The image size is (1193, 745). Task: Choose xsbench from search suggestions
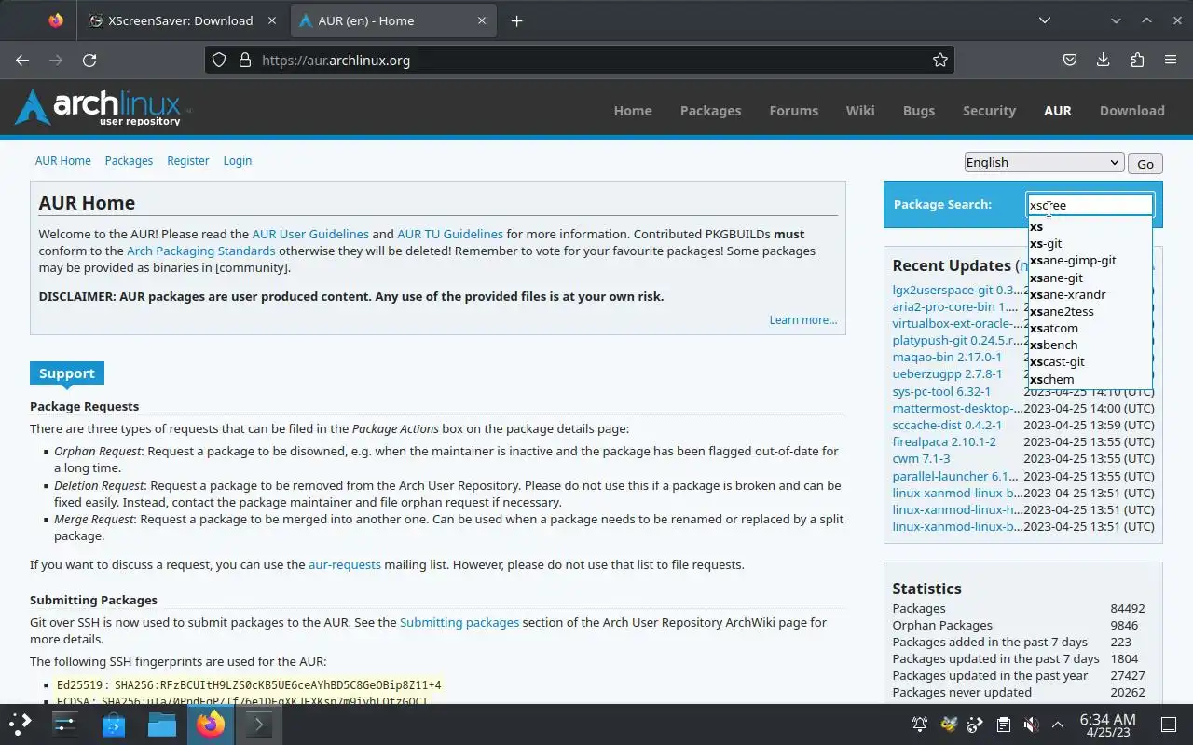[x=1090, y=345]
